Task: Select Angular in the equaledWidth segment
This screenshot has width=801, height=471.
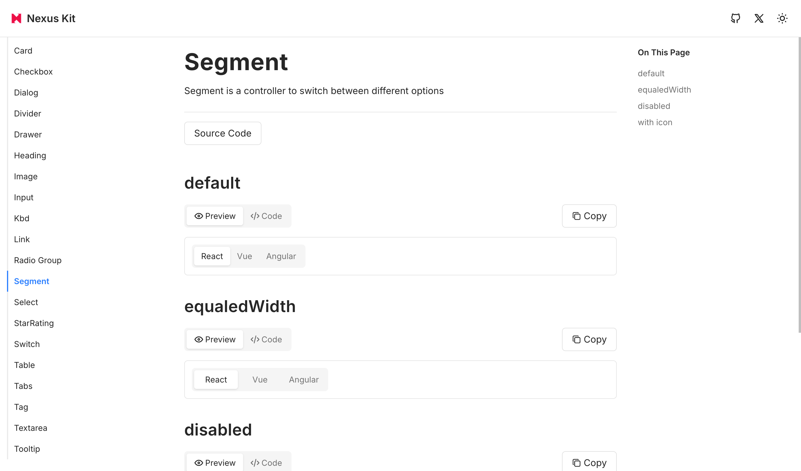Action: click(303, 380)
